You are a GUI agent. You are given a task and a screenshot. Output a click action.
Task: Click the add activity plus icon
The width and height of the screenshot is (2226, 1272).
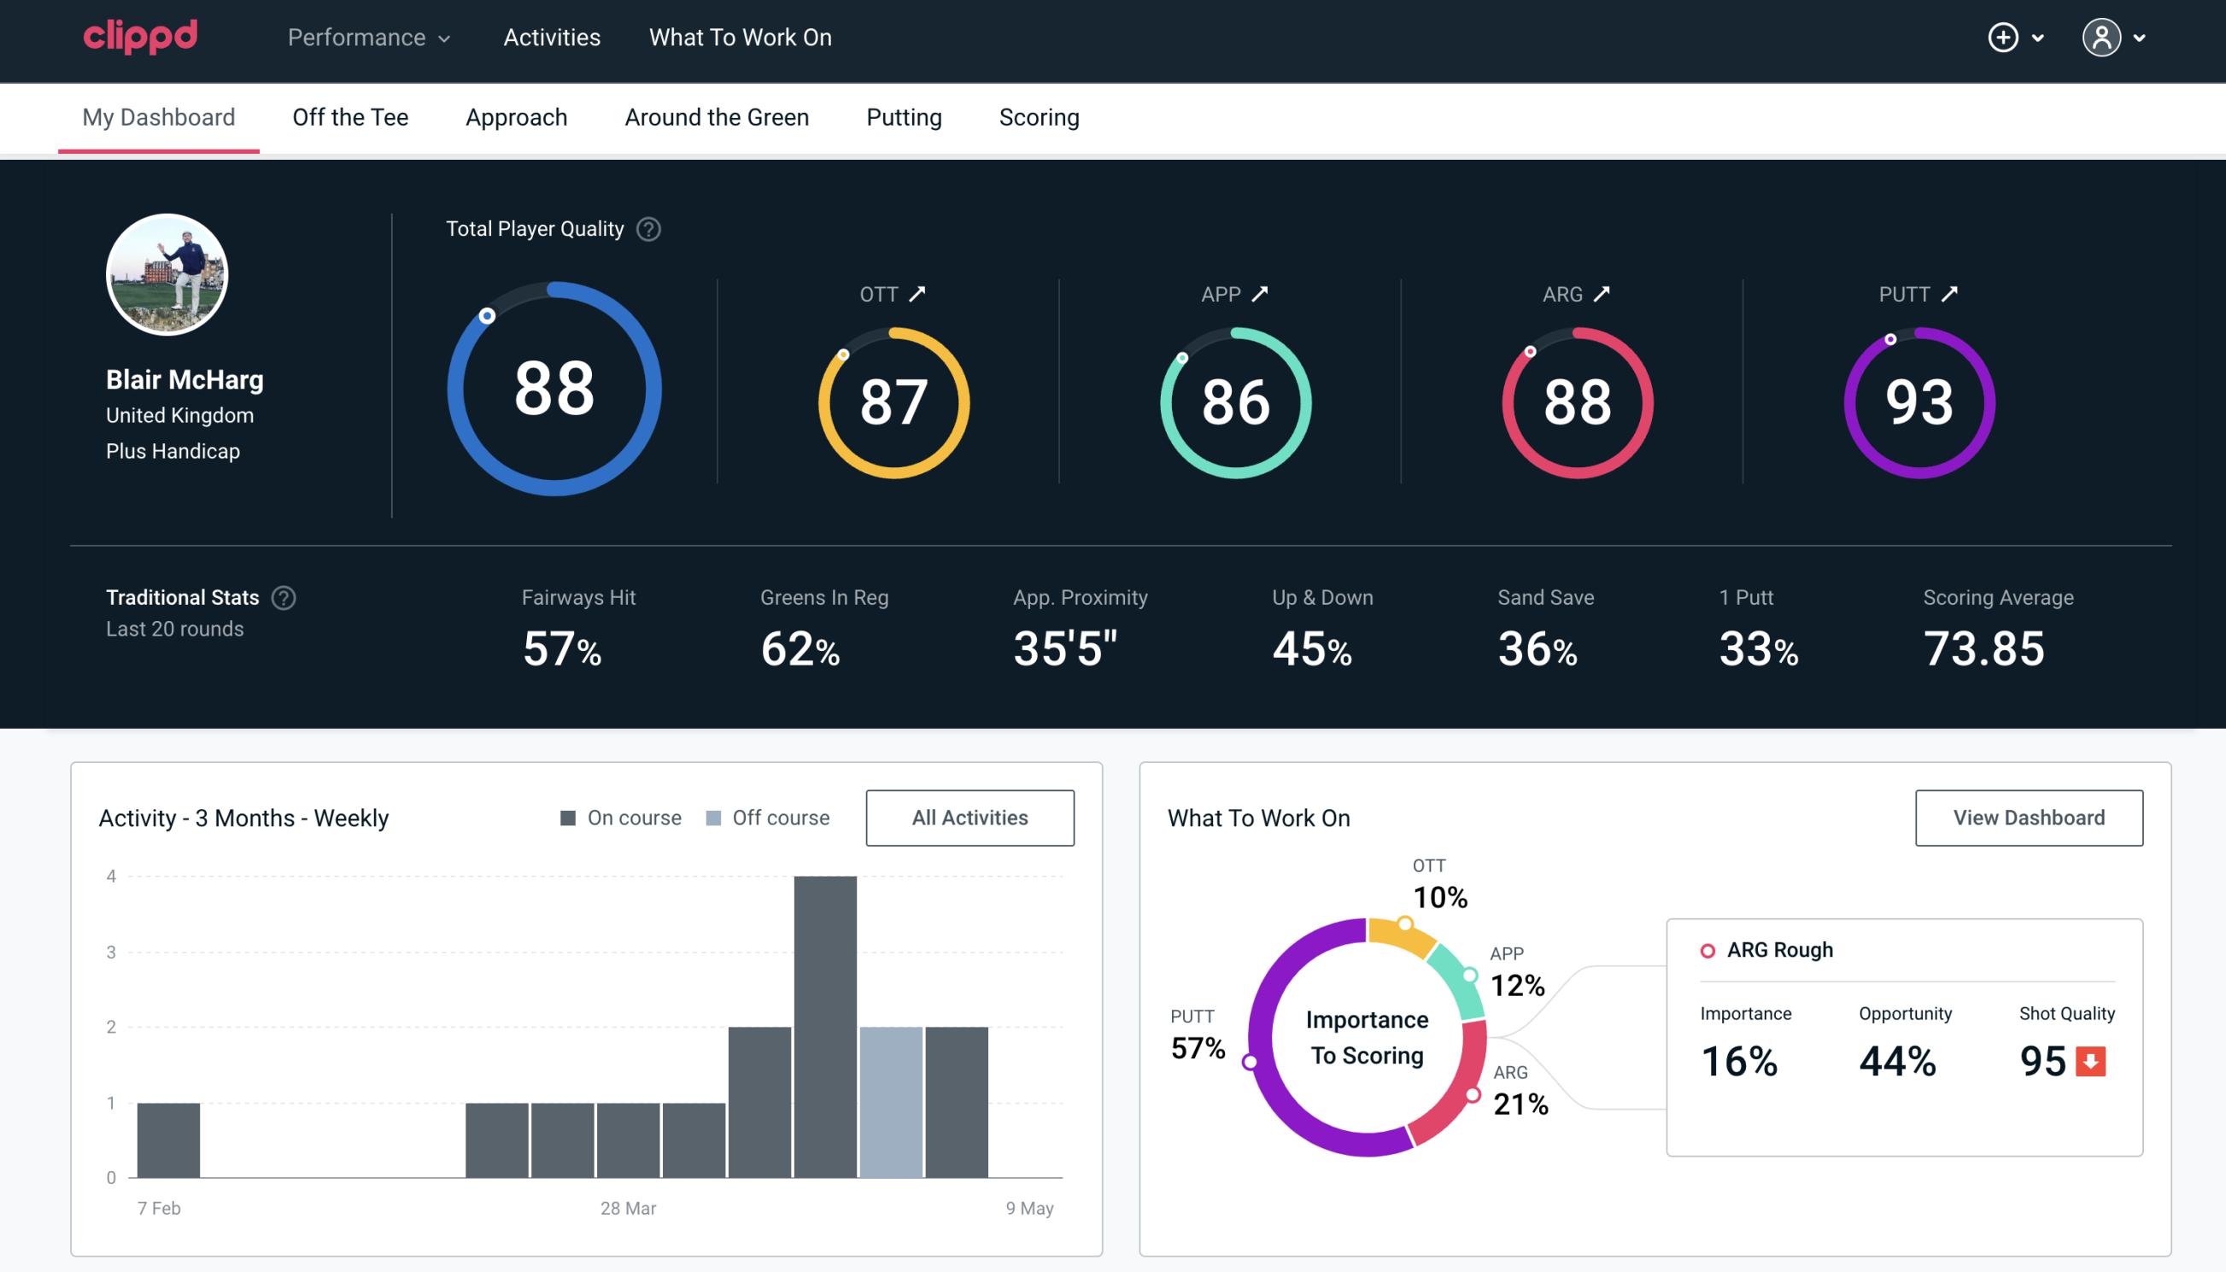2004,38
